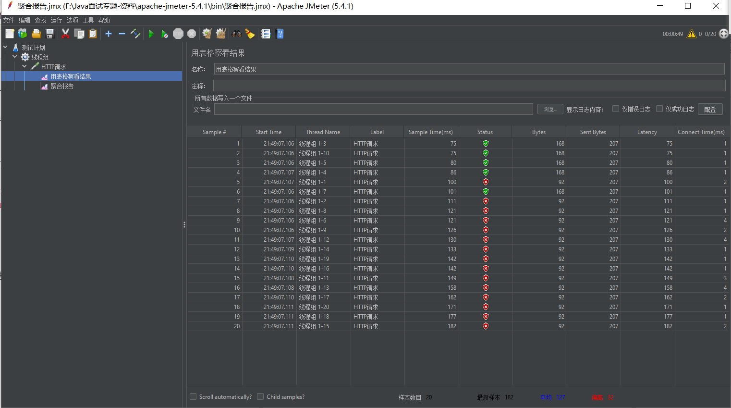Viewport: 731px width, 408px height.
Task: Click the 注释 comment input field
Action: pyautogui.click(x=469, y=86)
